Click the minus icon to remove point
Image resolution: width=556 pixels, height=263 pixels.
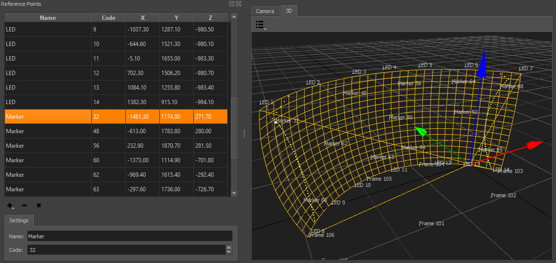coord(24,205)
